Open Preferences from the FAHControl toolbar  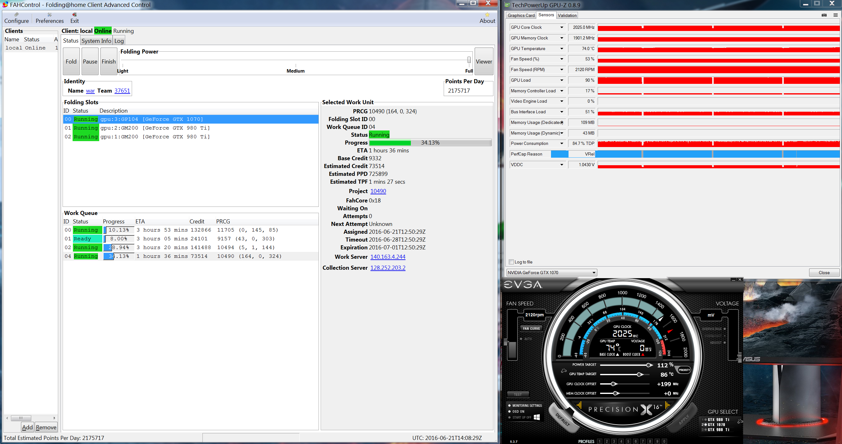tap(49, 18)
